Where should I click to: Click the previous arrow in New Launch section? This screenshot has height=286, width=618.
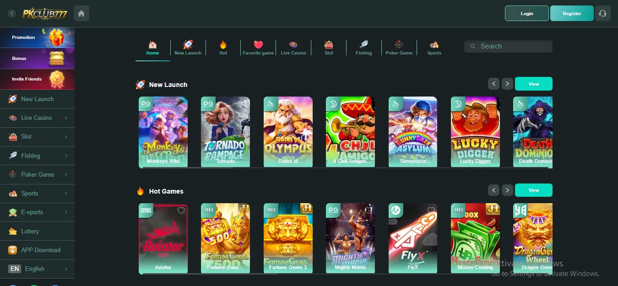[x=493, y=84]
